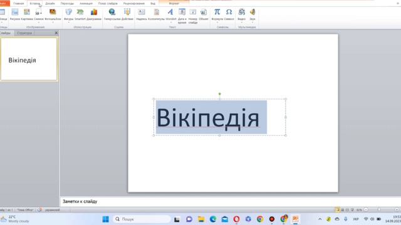Close the slides pane with X
Screen dimensions: 401x225
point(56,33)
